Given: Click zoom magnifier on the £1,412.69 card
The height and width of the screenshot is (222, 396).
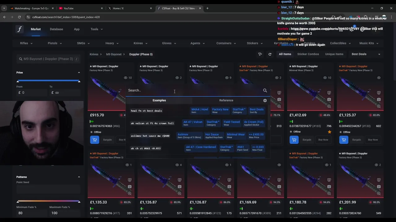Looking at the screenshot, I should (x=329, y=106).
